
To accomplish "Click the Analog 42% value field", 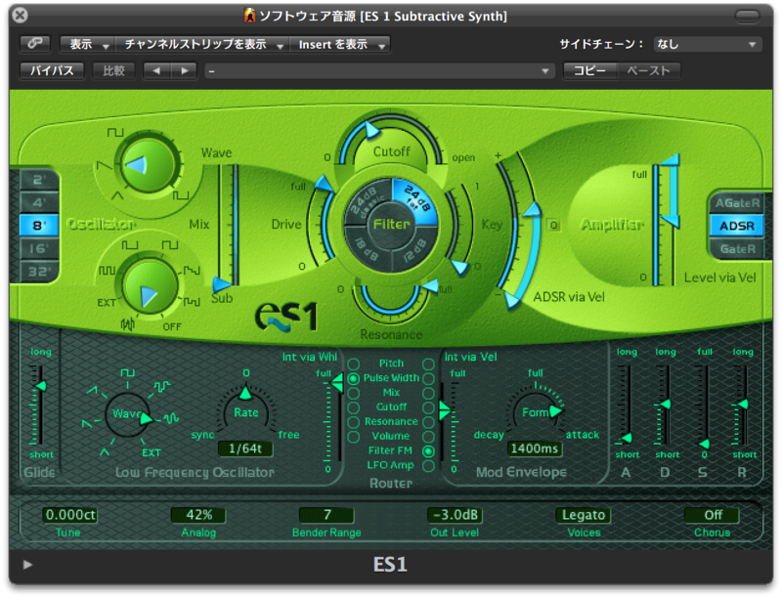I will tap(198, 515).
